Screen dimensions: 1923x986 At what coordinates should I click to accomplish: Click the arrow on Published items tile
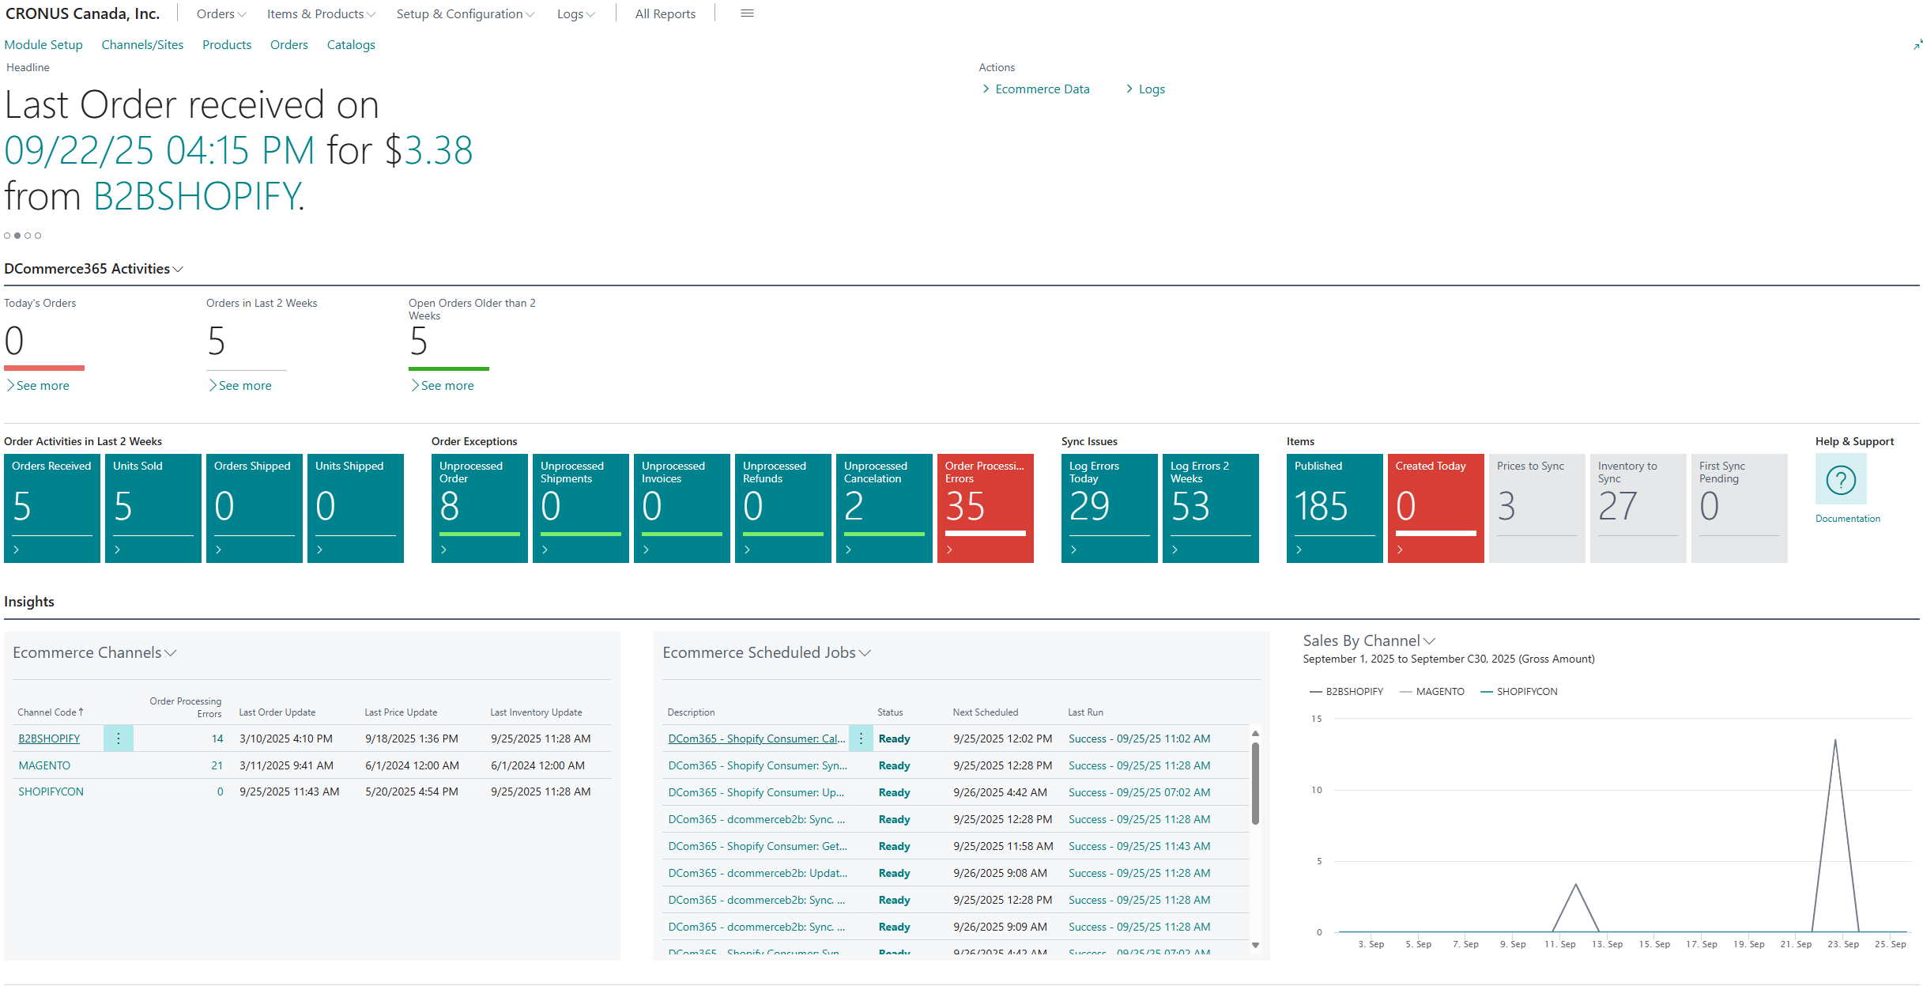pos(1299,550)
